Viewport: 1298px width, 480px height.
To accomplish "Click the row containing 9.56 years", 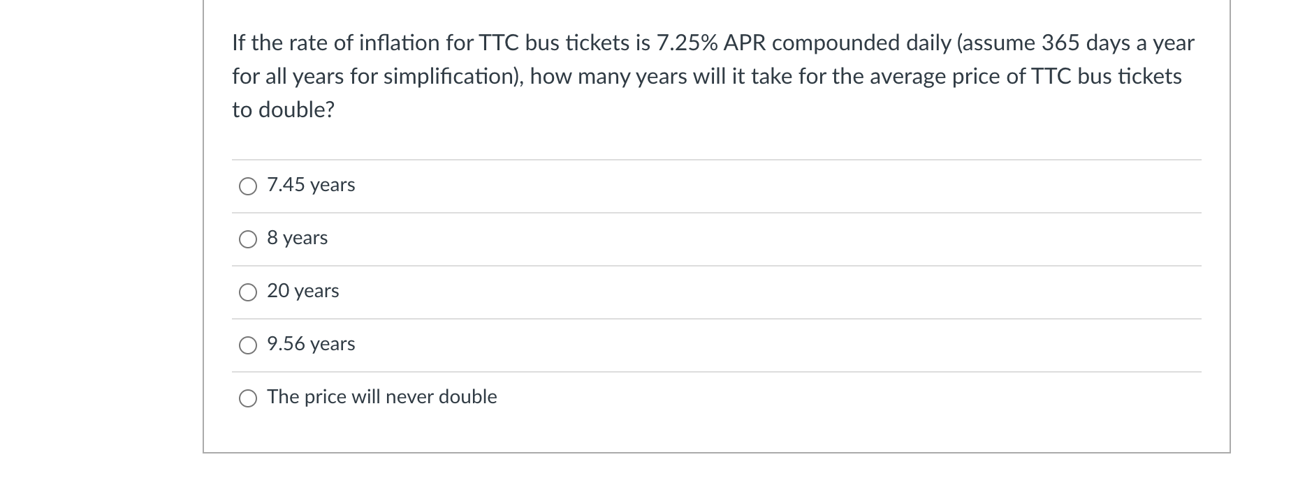I will click(629, 344).
